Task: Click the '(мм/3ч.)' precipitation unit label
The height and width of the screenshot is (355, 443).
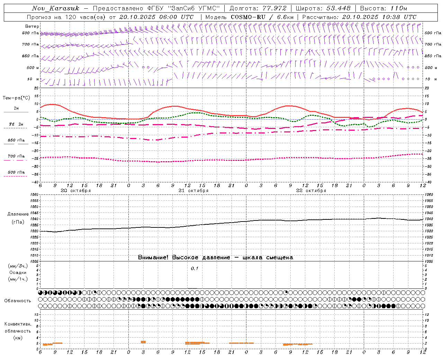Action: click(x=18, y=266)
